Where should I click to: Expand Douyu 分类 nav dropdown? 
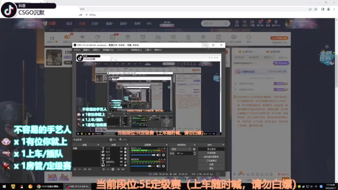pos(95,24)
